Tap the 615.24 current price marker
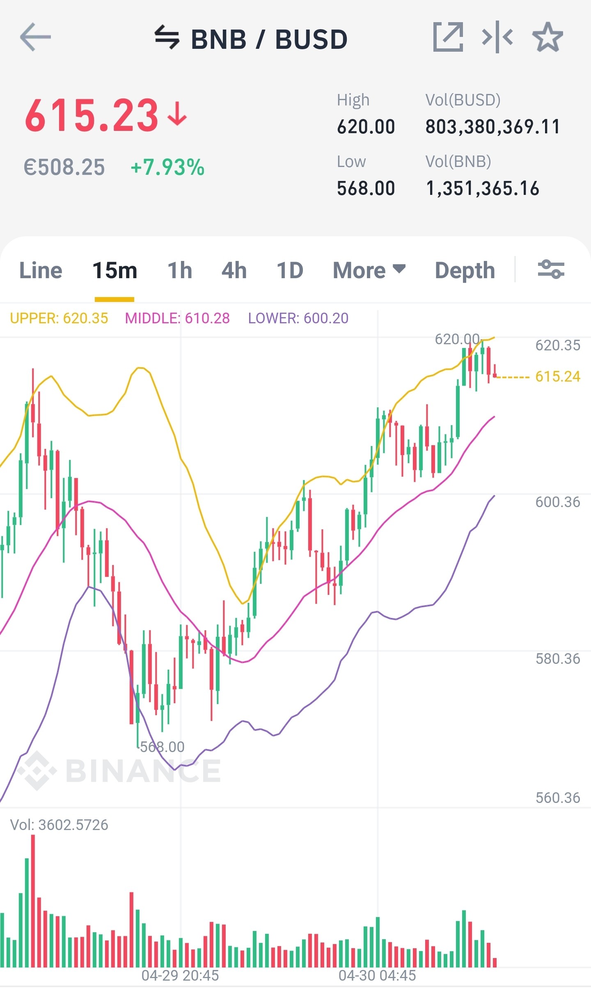 pos(558,376)
